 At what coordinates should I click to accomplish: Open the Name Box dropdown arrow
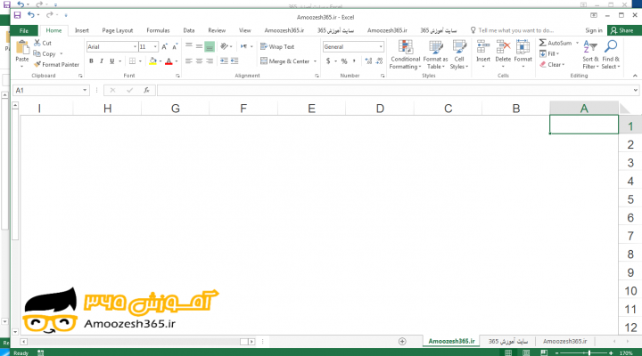[x=85, y=90]
